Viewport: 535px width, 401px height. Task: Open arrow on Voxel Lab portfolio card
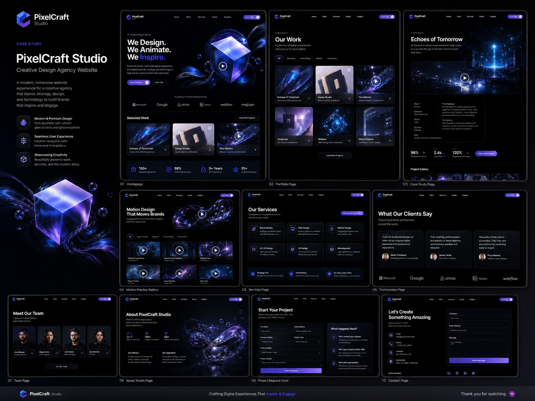pos(309,140)
